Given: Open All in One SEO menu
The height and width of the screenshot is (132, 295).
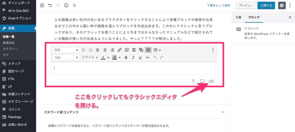Looking at the screenshot, I should [18, 11].
